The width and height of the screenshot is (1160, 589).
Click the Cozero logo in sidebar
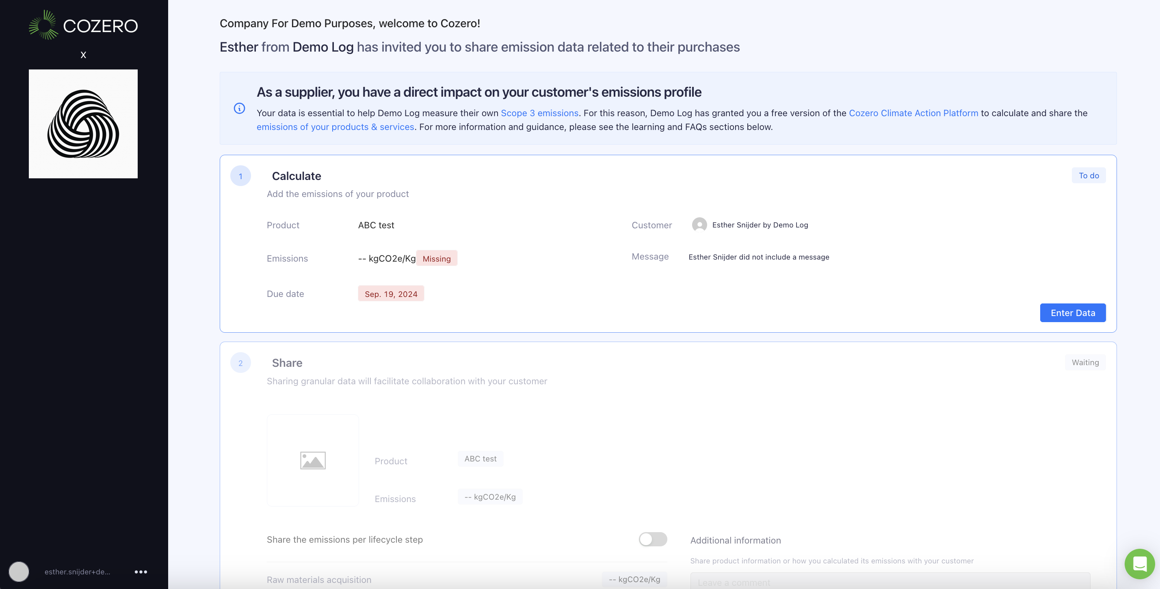click(x=83, y=25)
